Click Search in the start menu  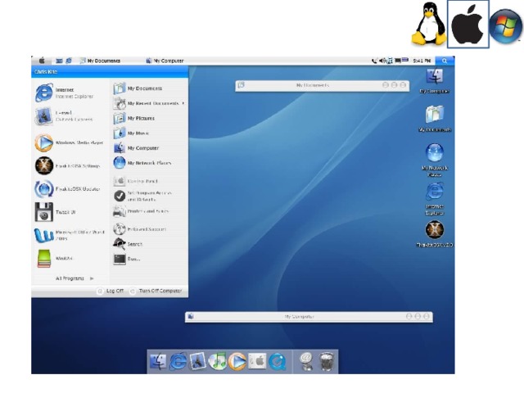pyautogui.click(x=128, y=244)
